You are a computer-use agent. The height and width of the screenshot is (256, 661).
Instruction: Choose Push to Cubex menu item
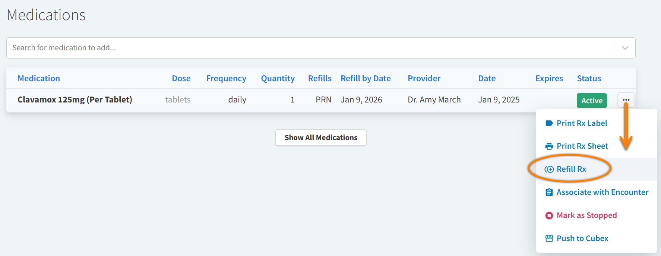(582, 238)
